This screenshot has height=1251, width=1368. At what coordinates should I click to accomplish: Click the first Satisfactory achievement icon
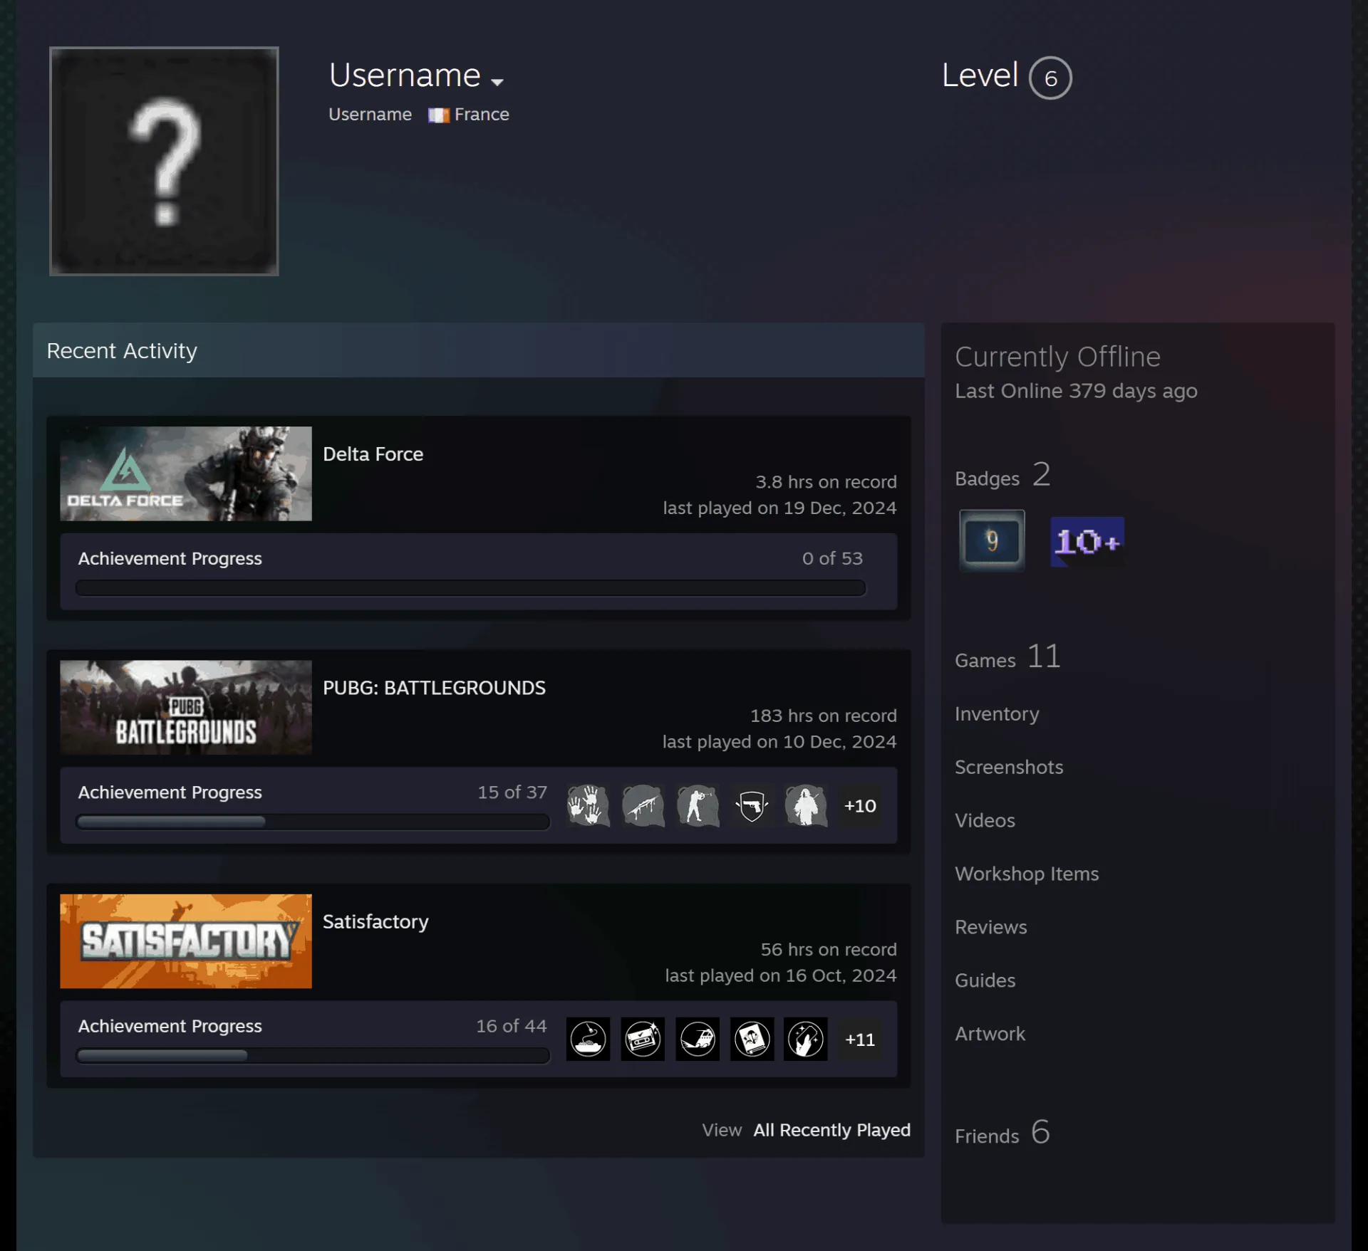tap(588, 1039)
